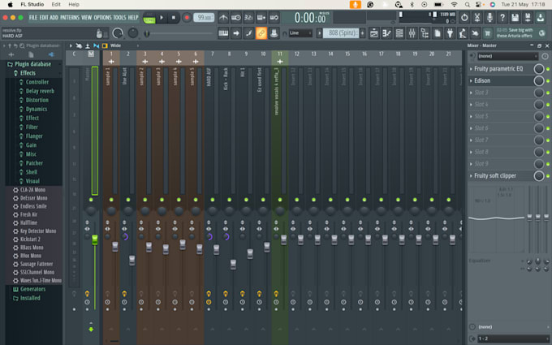
Task: Click the Play button
Action: click(x=162, y=18)
